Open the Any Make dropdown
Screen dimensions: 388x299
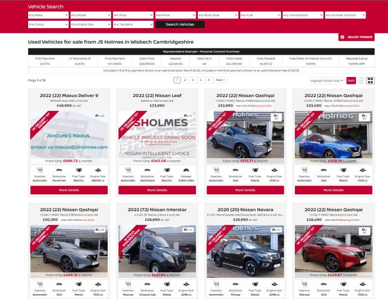click(48, 15)
